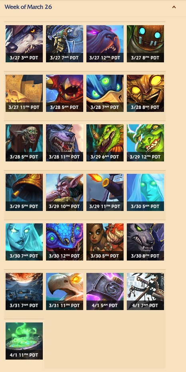
Task: Click the 3/29 12PM PDT goblin card
Action: 145,143
